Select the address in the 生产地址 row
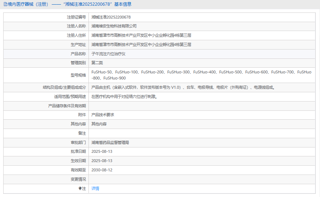The width and height of the screenshot is (320, 197). [141, 45]
